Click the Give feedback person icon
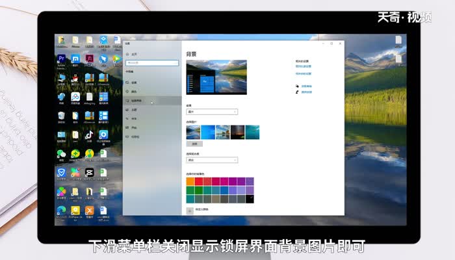 tap(297, 92)
